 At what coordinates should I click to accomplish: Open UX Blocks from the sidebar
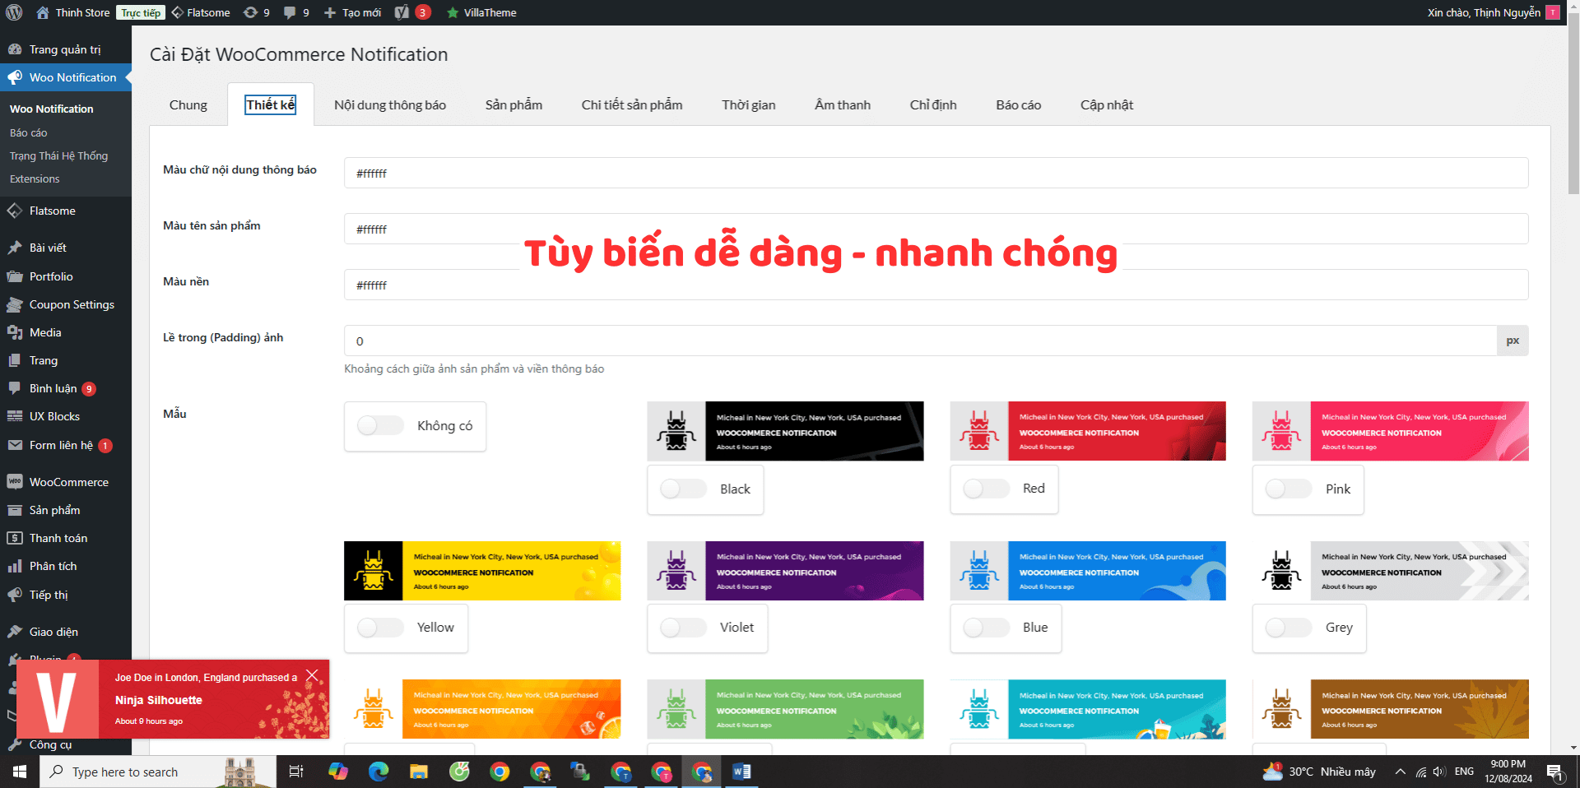[53, 416]
